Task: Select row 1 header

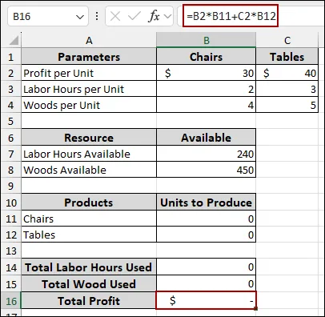Action: [x=10, y=57]
